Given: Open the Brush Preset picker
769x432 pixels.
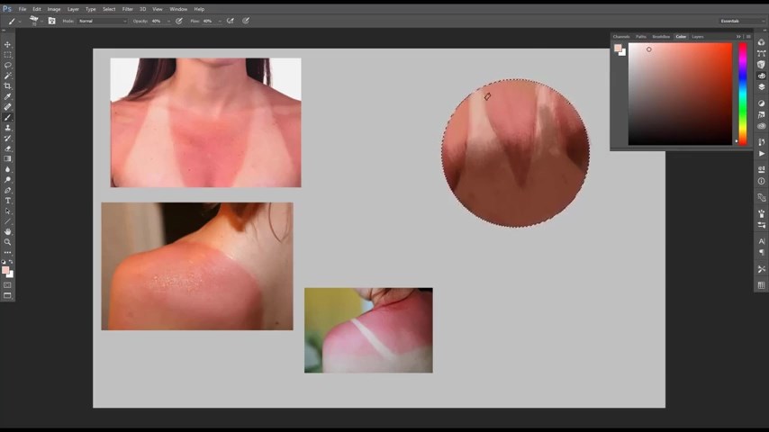Looking at the screenshot, I should click(x=36, y=21).
